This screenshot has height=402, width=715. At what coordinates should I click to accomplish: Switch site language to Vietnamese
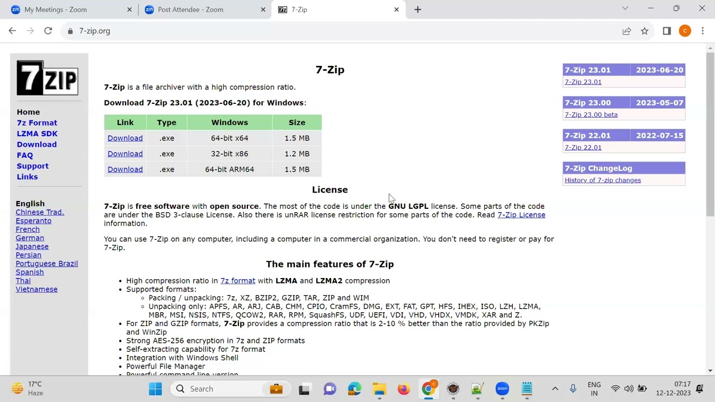click(36, 289)
